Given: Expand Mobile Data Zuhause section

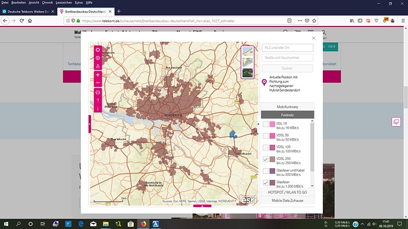Looking at the screenshot, I should click(287, 201).
